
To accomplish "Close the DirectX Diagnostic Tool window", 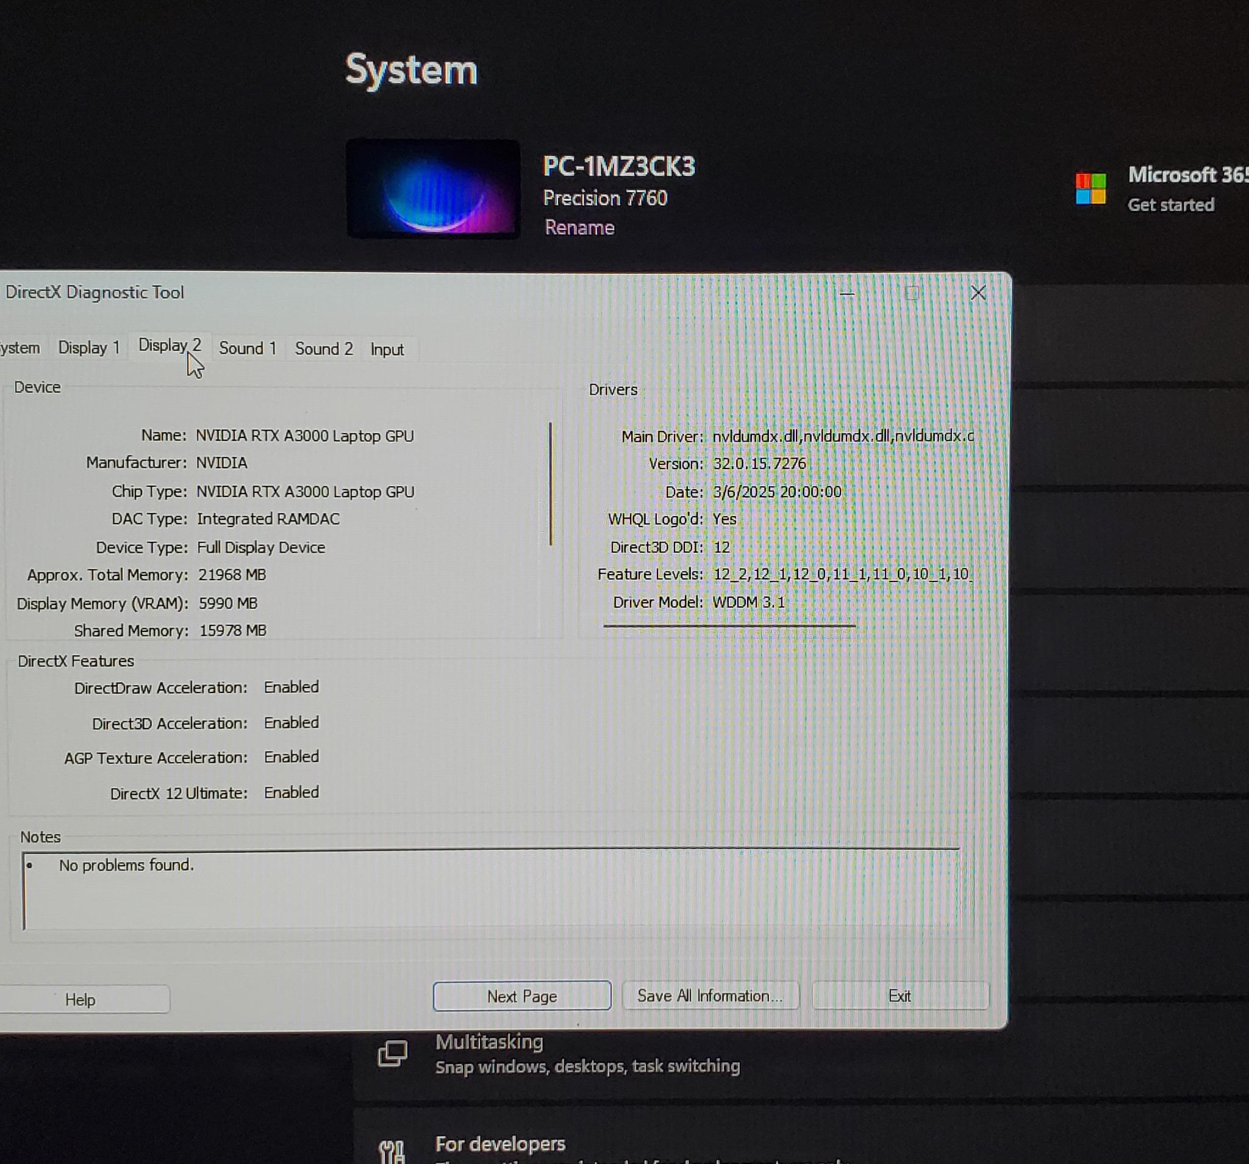I will (x=978, y=293).
